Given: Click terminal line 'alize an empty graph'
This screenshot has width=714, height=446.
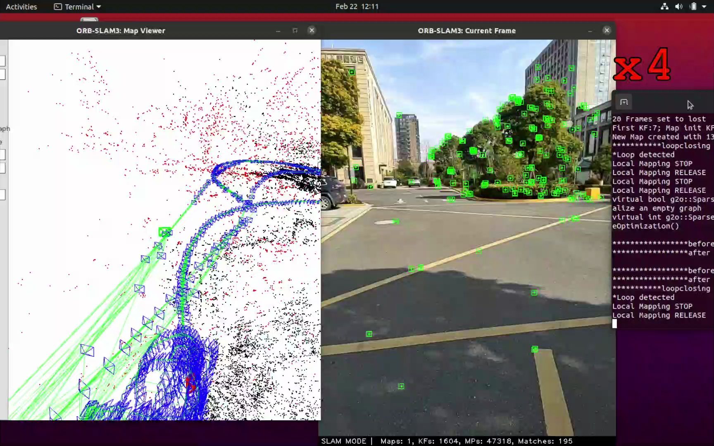Looking at the screenshot, I should (657, 208).
